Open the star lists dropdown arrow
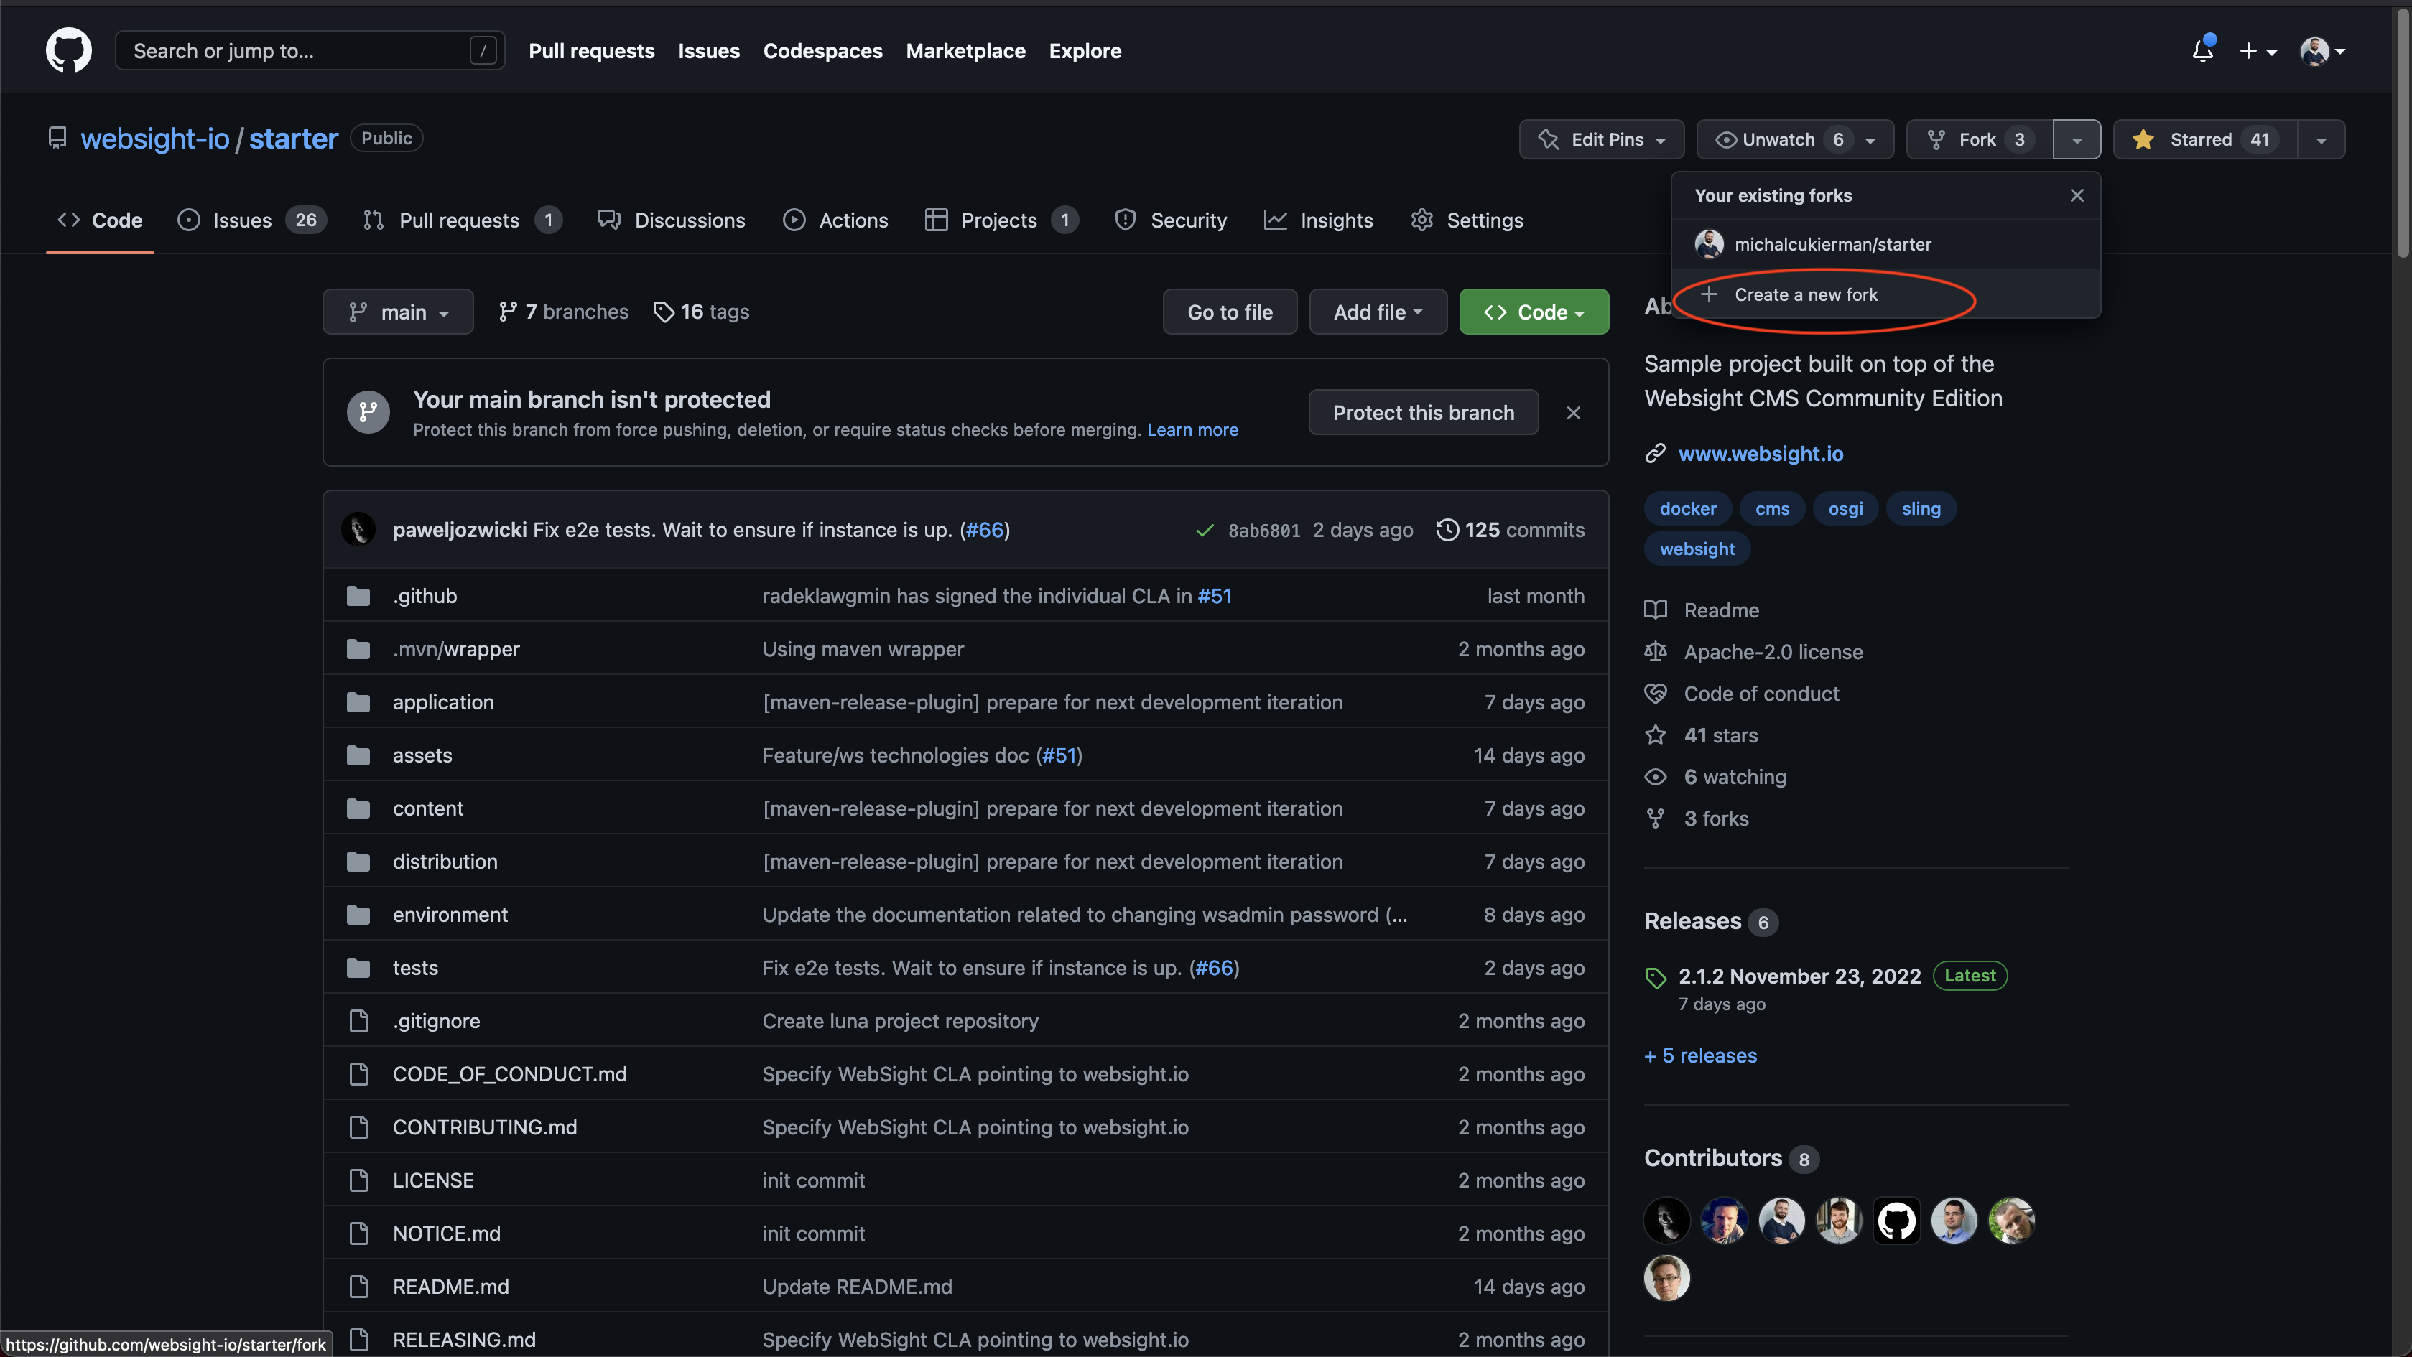The height and width of the screenshot is (1357, 2412). pyautogui.click(x=2321, y=139)
